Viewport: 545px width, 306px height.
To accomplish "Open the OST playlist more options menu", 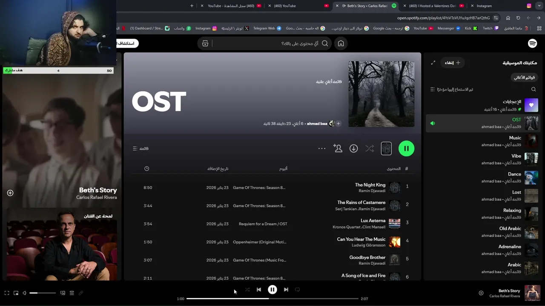I will click(x=322, y=148).
